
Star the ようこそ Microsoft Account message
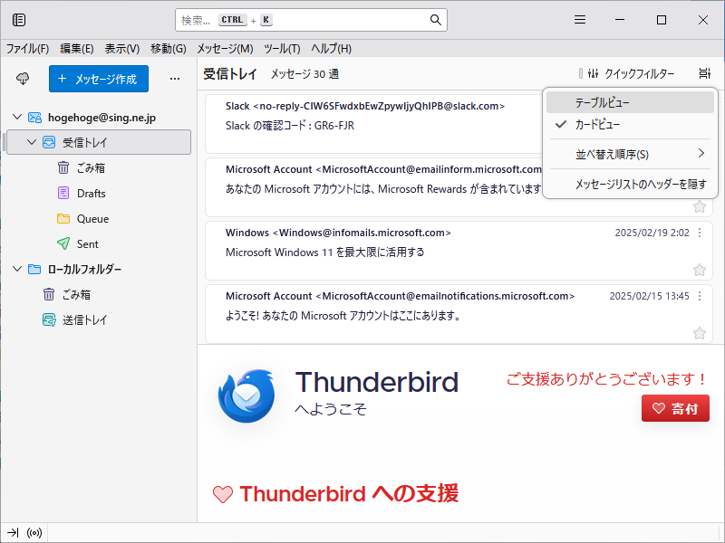[700, 333]
